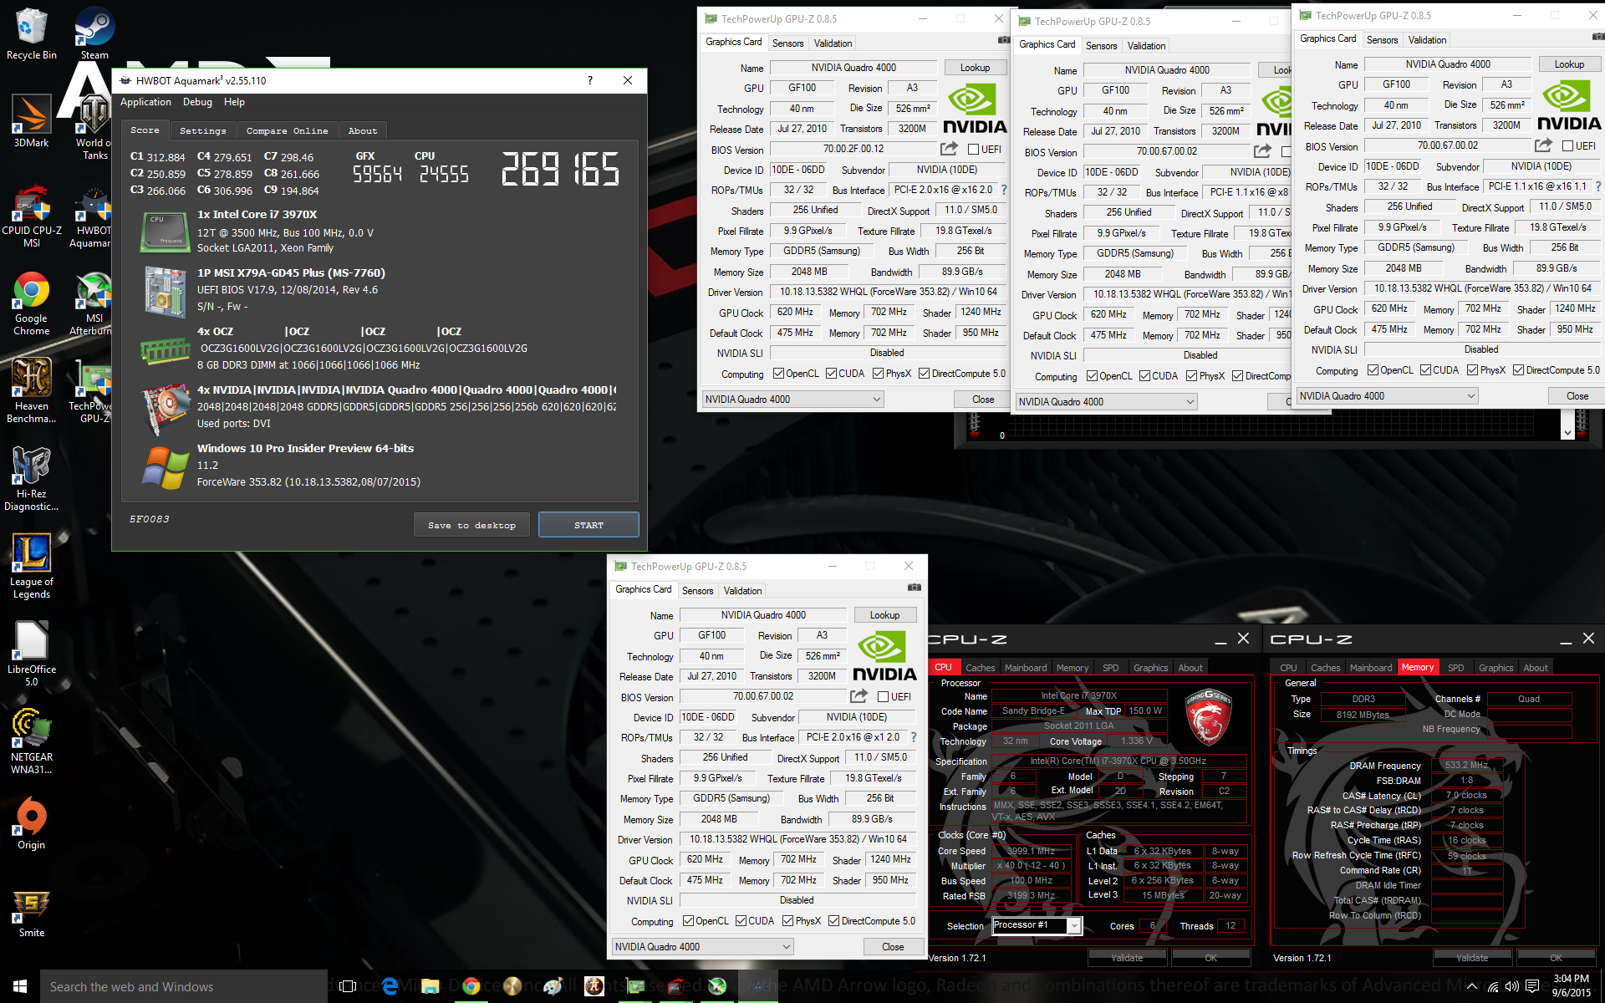This screenshot has height=1003, width=1605.
Task: Toggle CUDA checkbox in rightmost GPU-Z window
Action: 1425,370
